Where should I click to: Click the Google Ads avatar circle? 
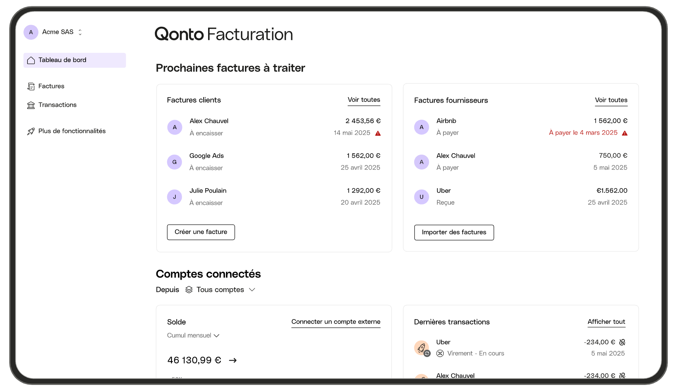click(x=175, y=162)
